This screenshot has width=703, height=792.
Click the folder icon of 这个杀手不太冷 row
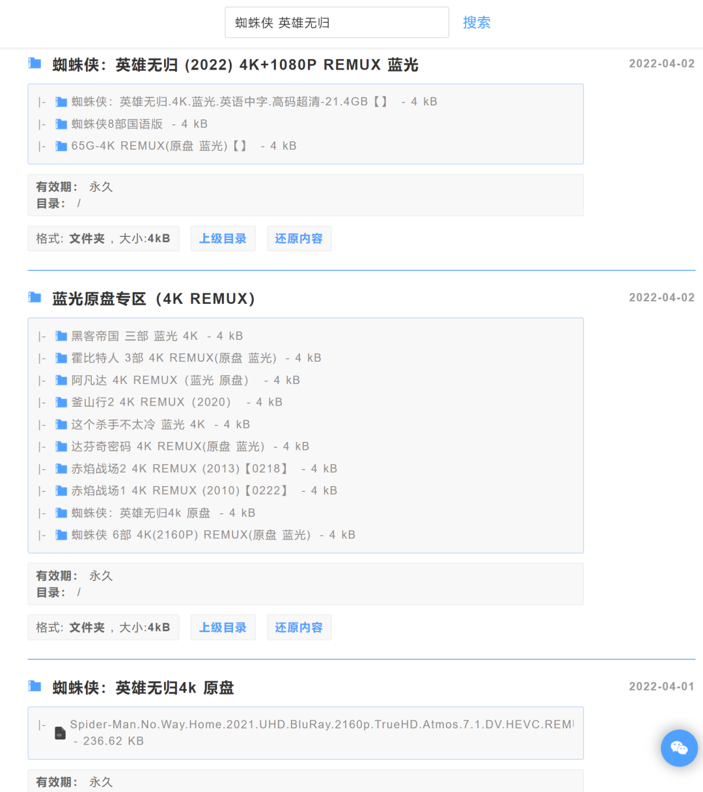point(61,424)
